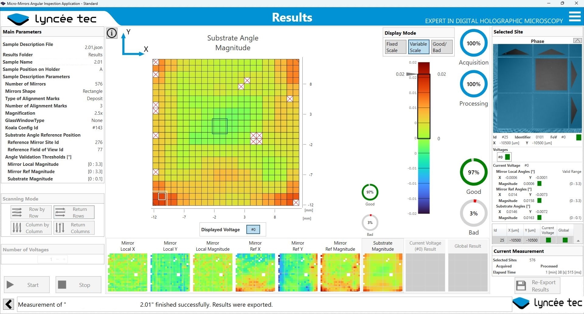Click the info icon beside the axes
The height and width of the screenshot is (314, 584).
pos(112,33)
